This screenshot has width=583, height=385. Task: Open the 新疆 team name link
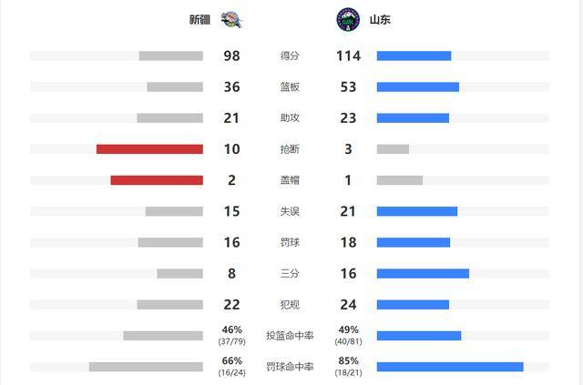[x=199, y=20]
